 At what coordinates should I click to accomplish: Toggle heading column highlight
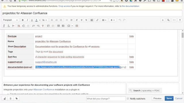pyautogui.click(x=63, y=26)
